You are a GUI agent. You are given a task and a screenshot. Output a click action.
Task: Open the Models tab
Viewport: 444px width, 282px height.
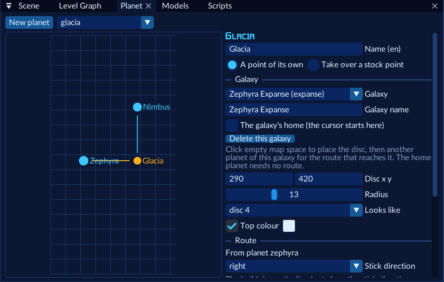pos(175,6)
